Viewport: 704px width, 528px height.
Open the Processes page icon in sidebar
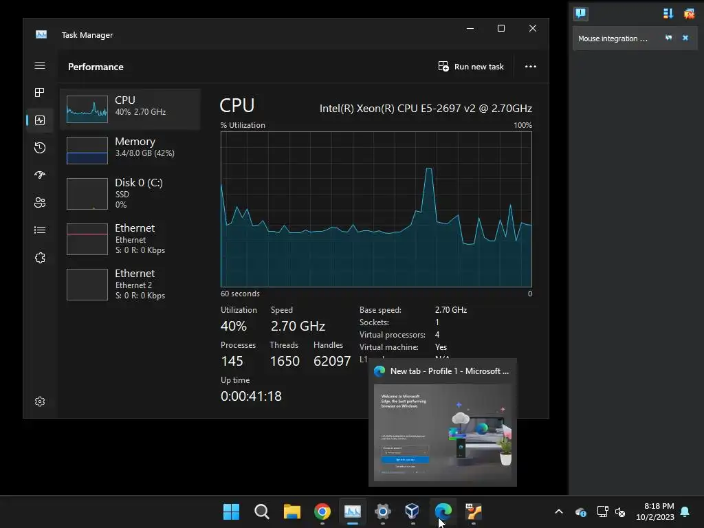[40, 93]
